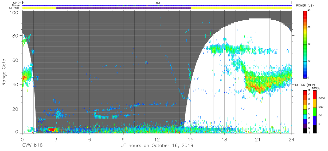Click the blue Noise strip above the plot
328x151 pixels.
157,5
